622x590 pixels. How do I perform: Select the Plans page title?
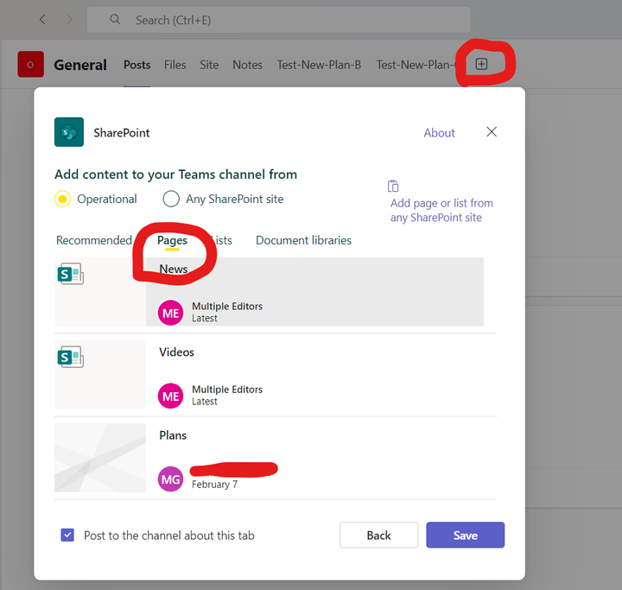click(x=173, y=435)
